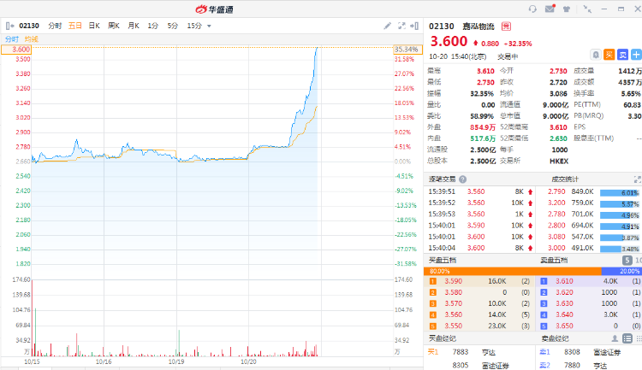Image resolution: width=642 pixels, height=370 pixels.
Task: Select the 日K chart tab
Action: click(x=94, y=26)
